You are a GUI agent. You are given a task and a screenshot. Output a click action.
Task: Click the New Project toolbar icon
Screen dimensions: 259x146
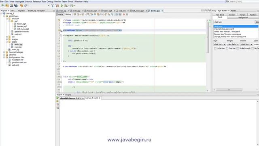click(x=7, y=6)
